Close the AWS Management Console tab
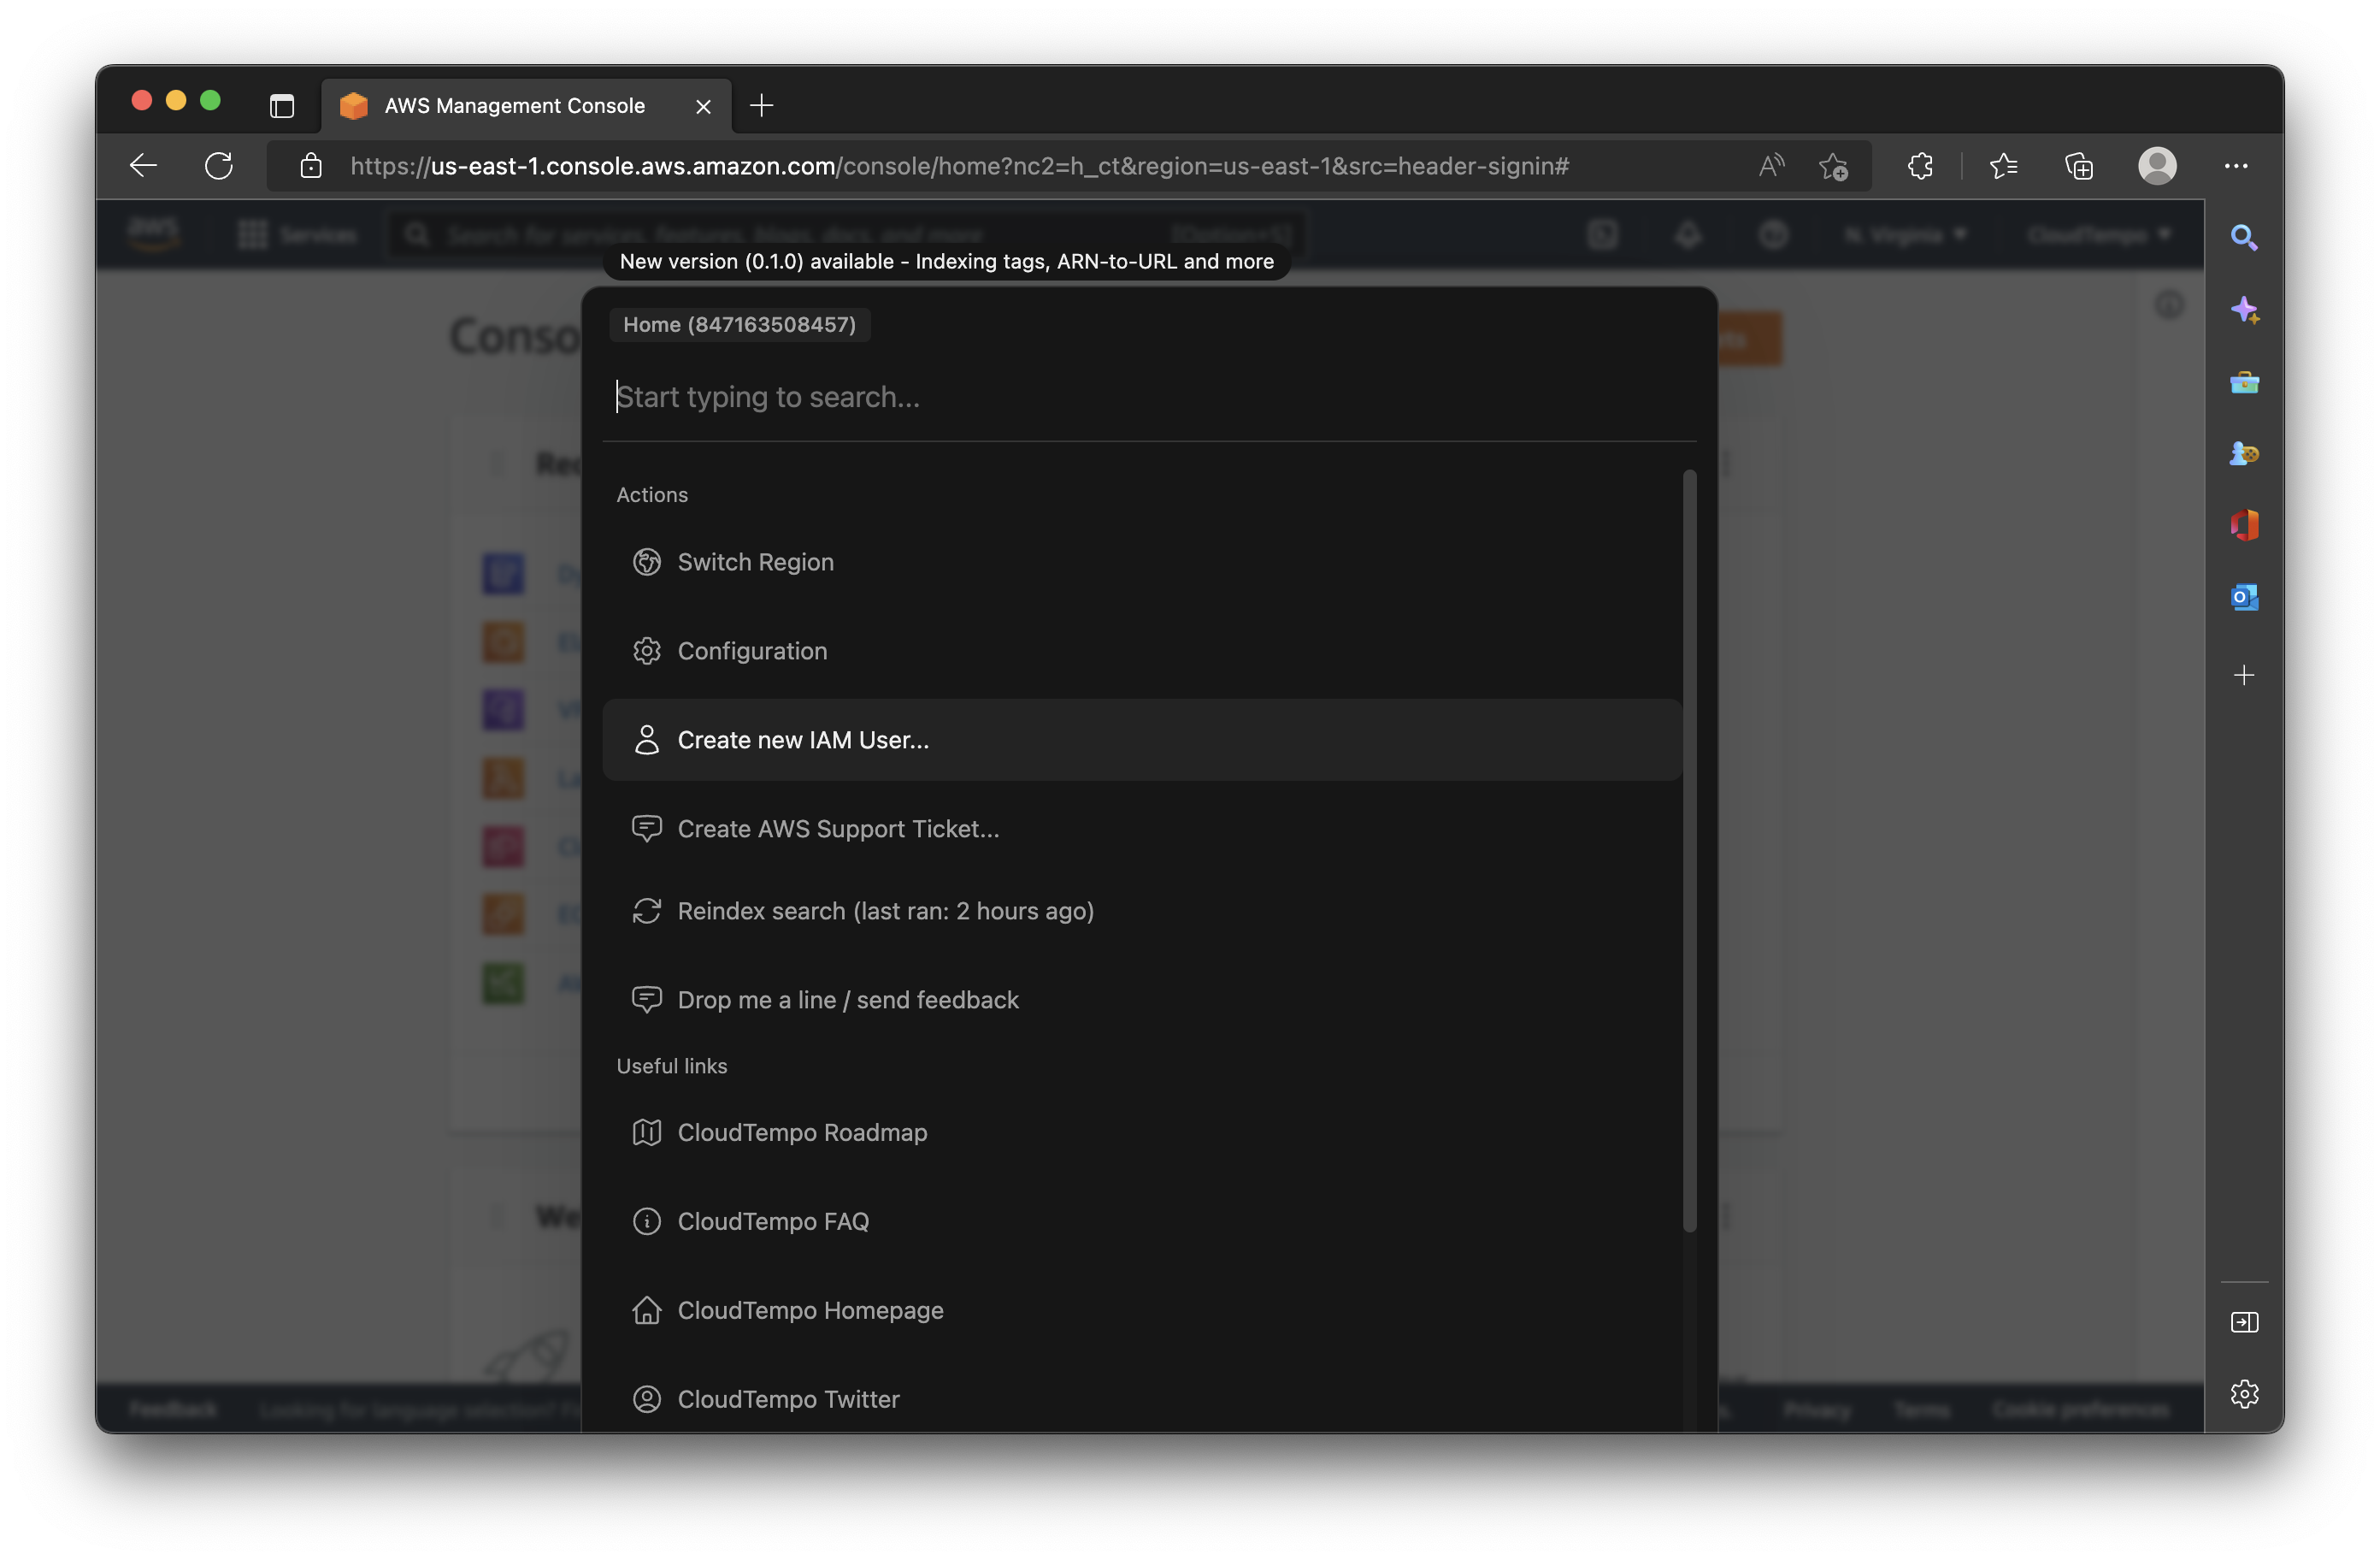Image resolution: width=2380 pixels, height=1560 pixels. point(703,106)
